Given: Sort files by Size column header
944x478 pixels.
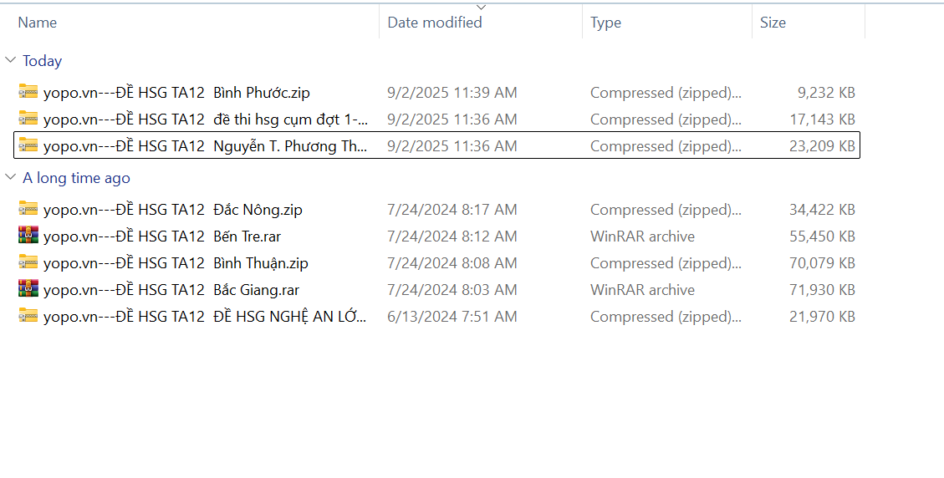Looking at the screenshot, I should (773, 23).
